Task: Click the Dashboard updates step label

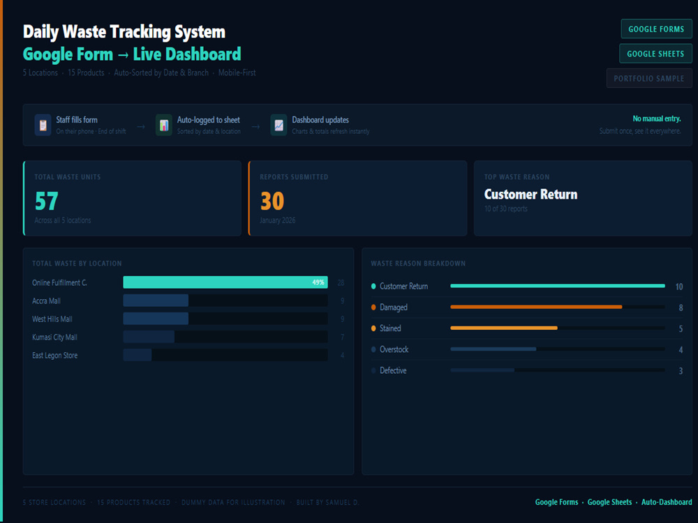Action: pyautogui.click(x=320, y=120)
